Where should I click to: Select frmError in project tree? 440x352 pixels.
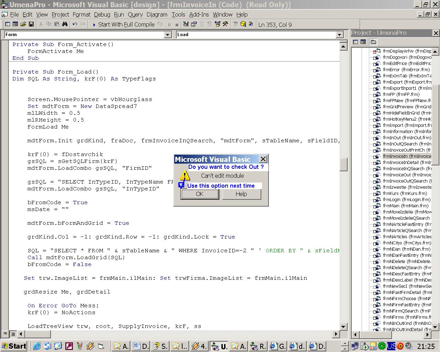406,69
